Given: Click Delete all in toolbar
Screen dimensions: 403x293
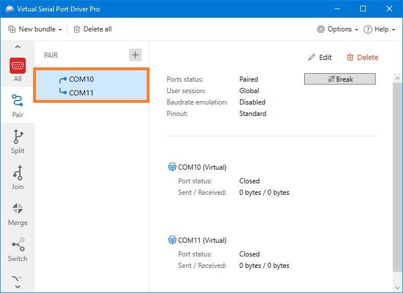Looking at the screenshot, I should pyautogui.click(x=92, y=29).
